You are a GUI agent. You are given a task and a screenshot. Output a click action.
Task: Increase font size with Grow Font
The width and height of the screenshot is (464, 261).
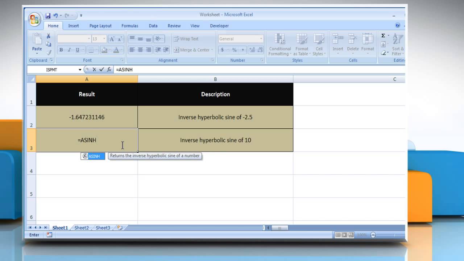pos(112,39)
